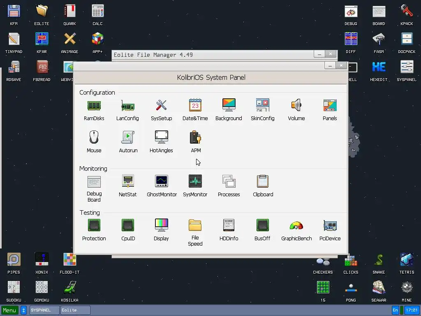
Task: Launch the CLICKS game icon
Action: pos(351,260)
